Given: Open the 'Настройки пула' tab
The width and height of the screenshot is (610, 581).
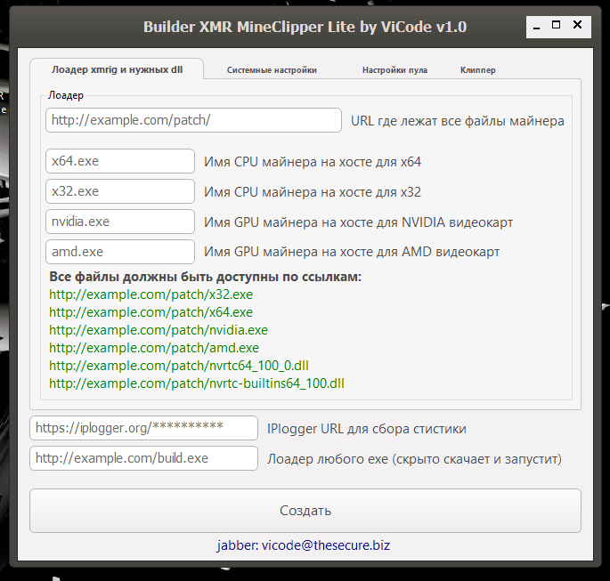Looking at the screenshot, I should [x=394, y=70].
